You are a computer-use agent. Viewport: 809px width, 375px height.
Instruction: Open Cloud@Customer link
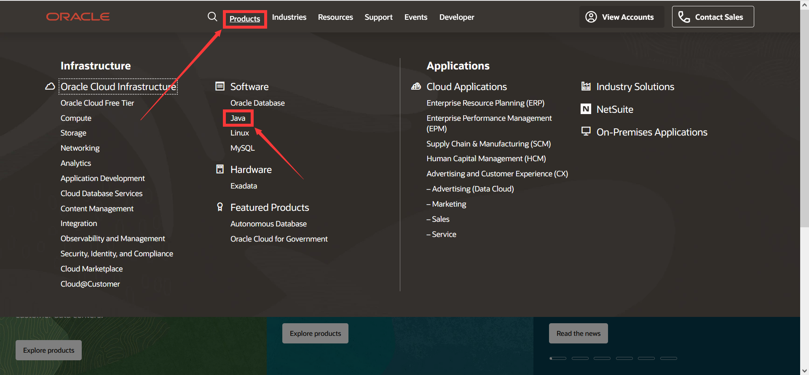pyautogui.click(x=90, y=284)
